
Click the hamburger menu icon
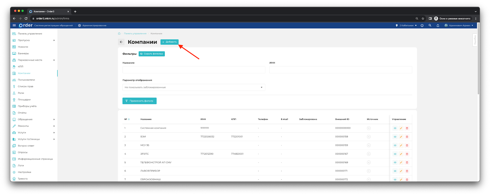coord(14,25)
